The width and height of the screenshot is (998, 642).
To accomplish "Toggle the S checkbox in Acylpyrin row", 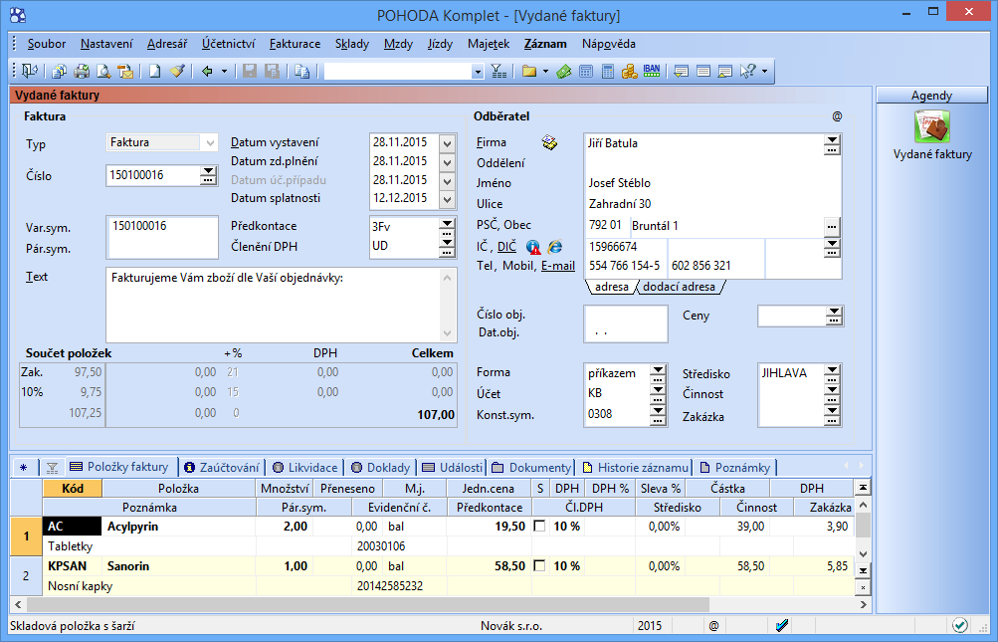I will pos(539,527).
